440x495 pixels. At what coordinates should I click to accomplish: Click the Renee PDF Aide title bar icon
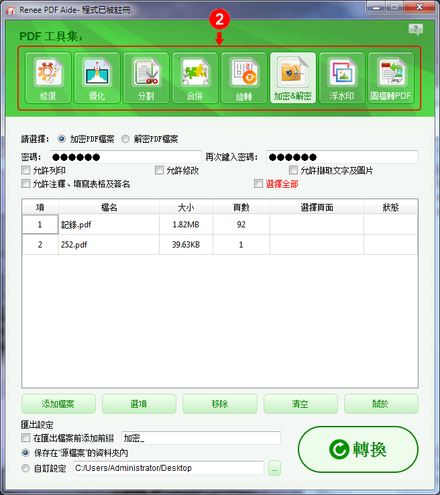click(11, 10)
